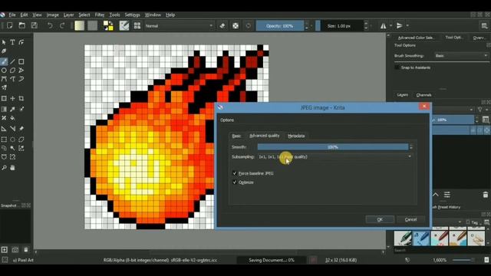
Task: Save the document with floppy icon
Action: (x=34, y=25)
